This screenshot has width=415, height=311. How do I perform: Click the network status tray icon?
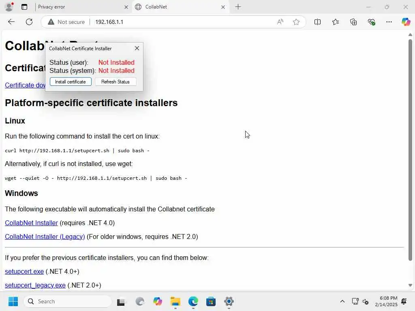click(x=355, y=301)
